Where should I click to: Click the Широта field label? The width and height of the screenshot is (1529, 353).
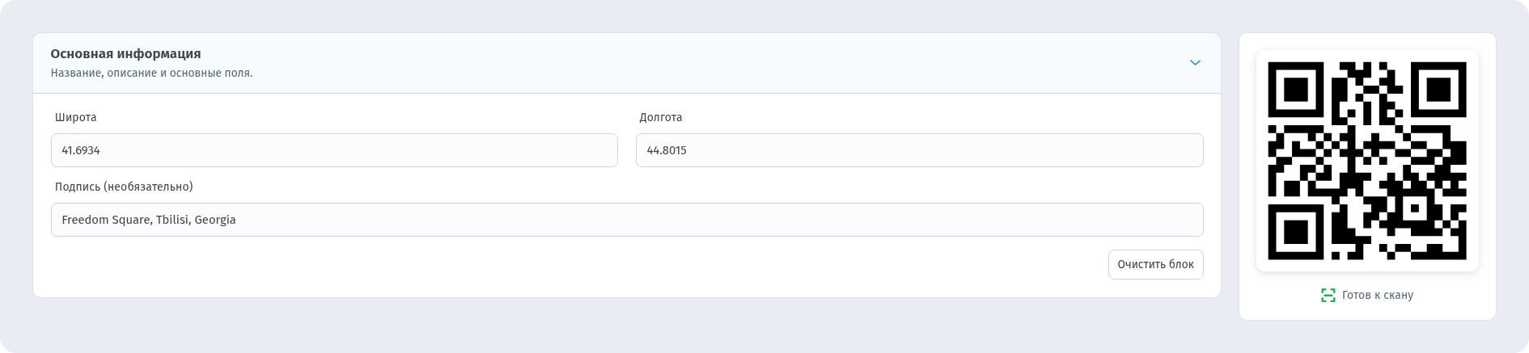76,117
